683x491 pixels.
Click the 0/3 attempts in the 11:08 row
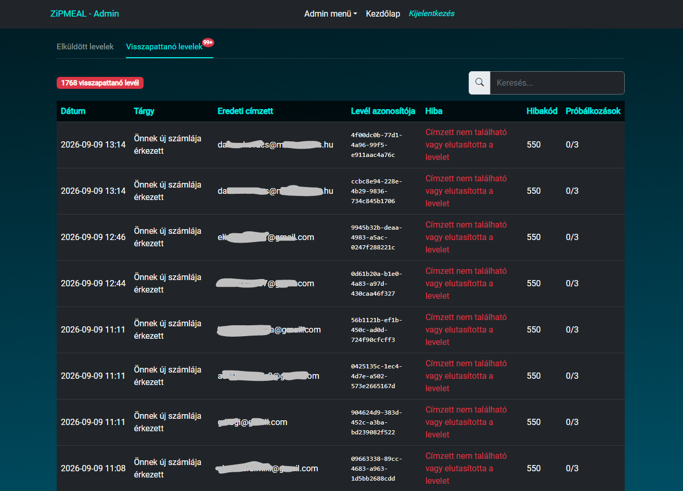pos(572,469)
